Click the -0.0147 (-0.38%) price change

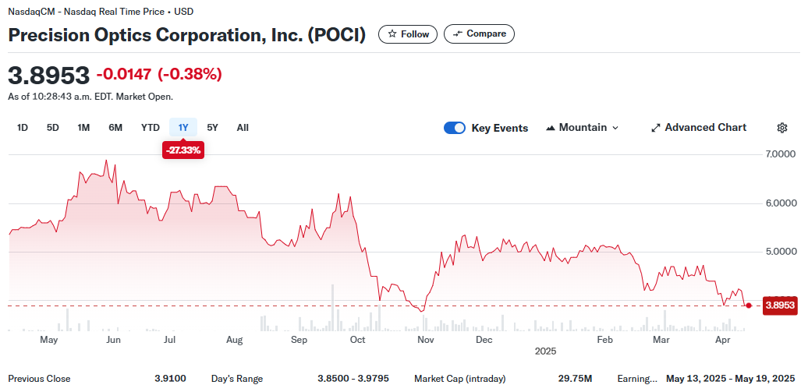[x=159, y=74]
